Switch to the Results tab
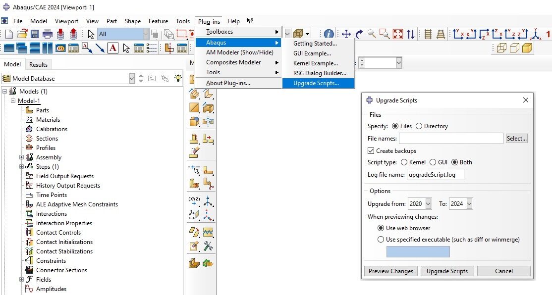This screenshot has height=295, width=552. pyautogui.click(x=38, y=64)
